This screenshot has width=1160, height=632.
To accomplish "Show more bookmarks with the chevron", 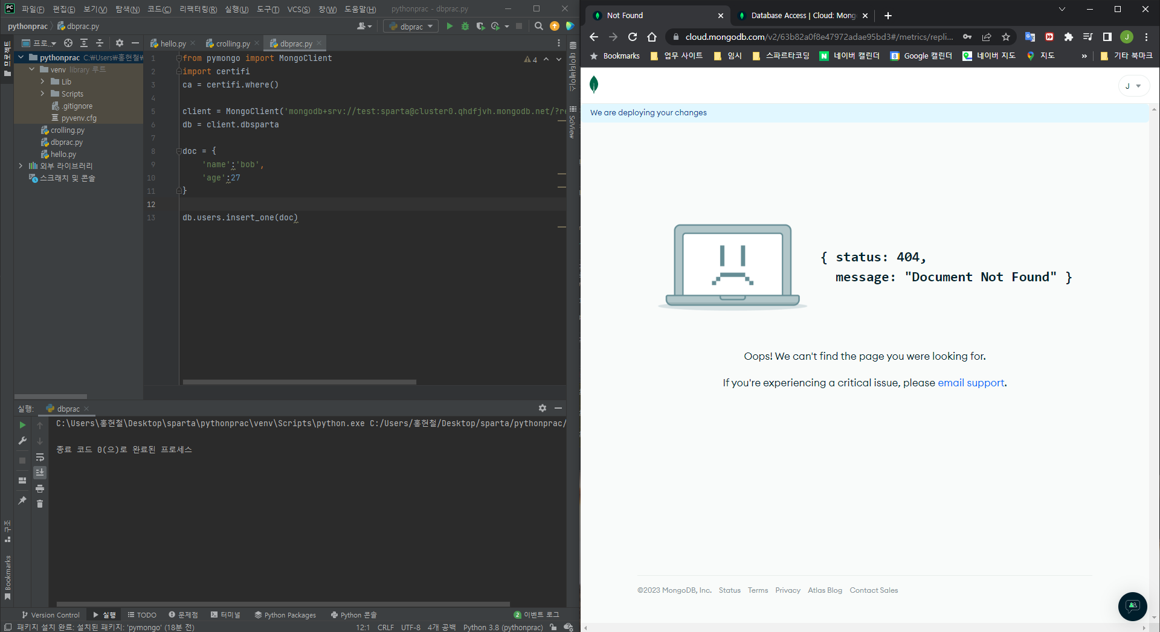I will 1084,56.
